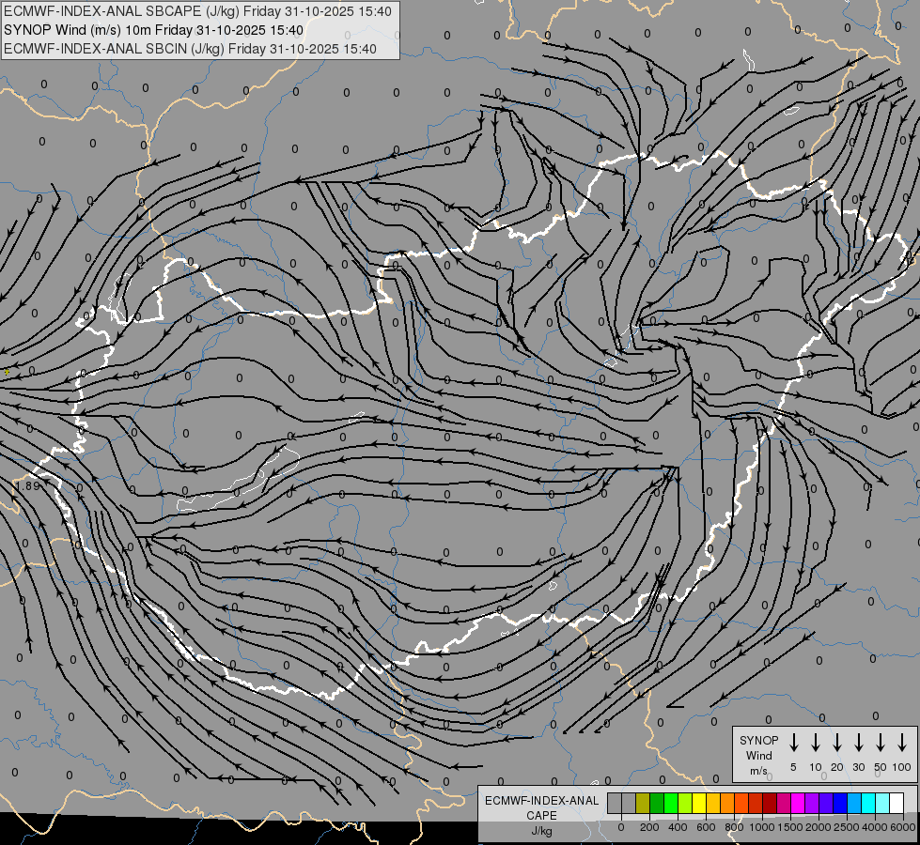Select the lime yellow-green CAPE legend swatch
920x845 pixels.
[x=685, y=803]
